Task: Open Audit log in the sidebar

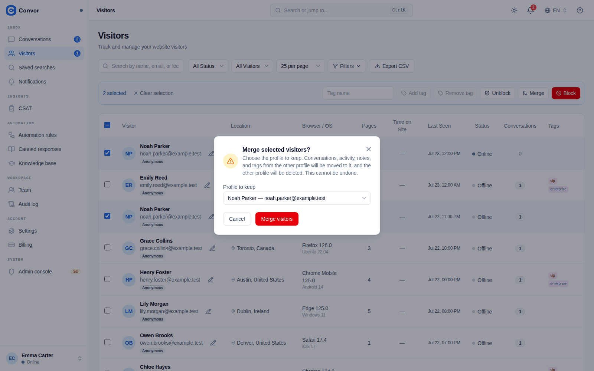Action: [45, 204]
